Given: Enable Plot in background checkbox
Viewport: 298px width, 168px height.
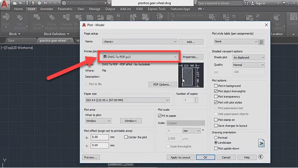Looking at the screenshot, I should 216,86.
